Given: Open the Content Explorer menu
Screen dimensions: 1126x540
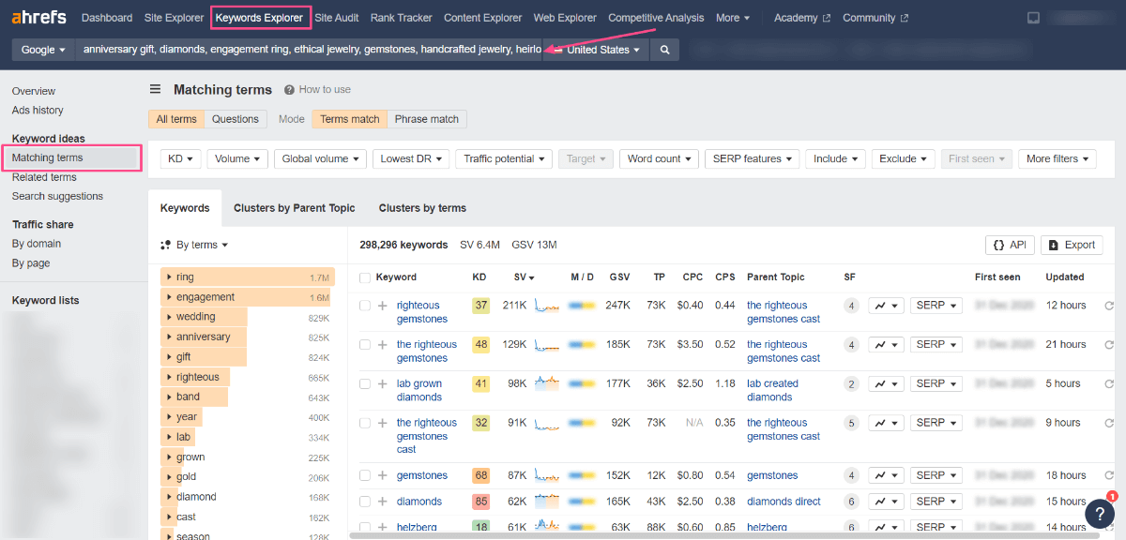Looking at the screenshot, I should click(482, 18).
